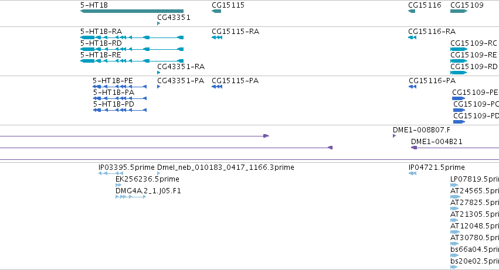Click IP03395.5prime EST label

pos(126,168)
